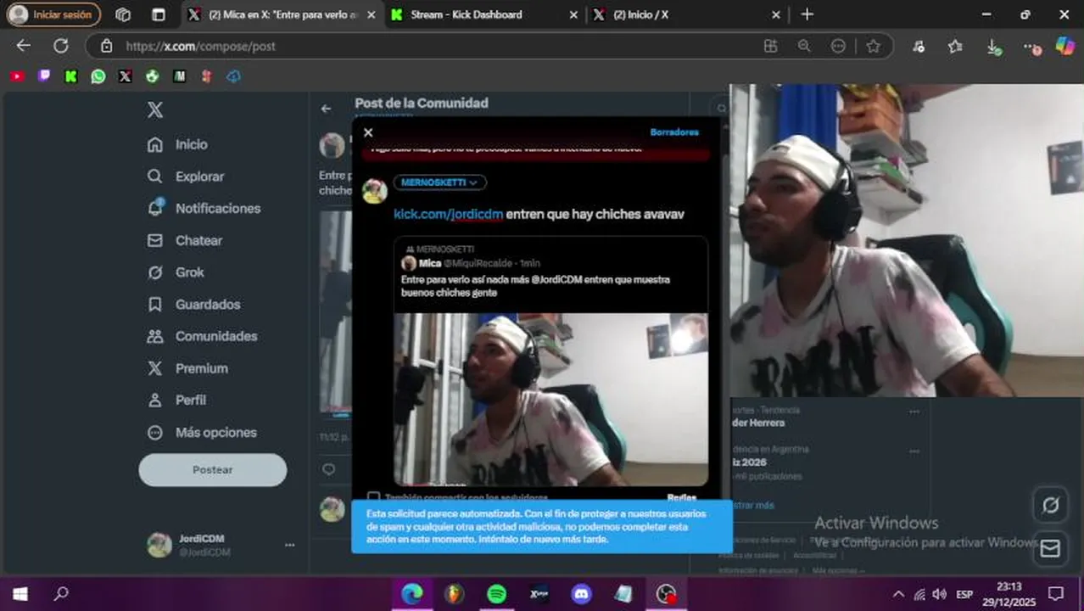Open the volume control in system tray

coord(939,594)
